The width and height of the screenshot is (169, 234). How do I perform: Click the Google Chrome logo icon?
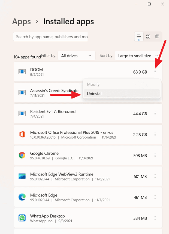click(22, 155)
